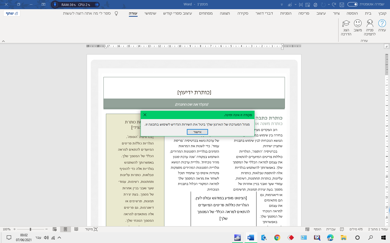This screenshot has height=243, width=390.
Task: Click the zoom slider handle in status bar
Action: (30, 229)
